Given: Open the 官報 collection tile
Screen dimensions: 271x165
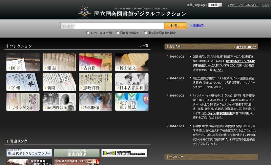Looking at the screenshot, I should (x=23, y=82).
